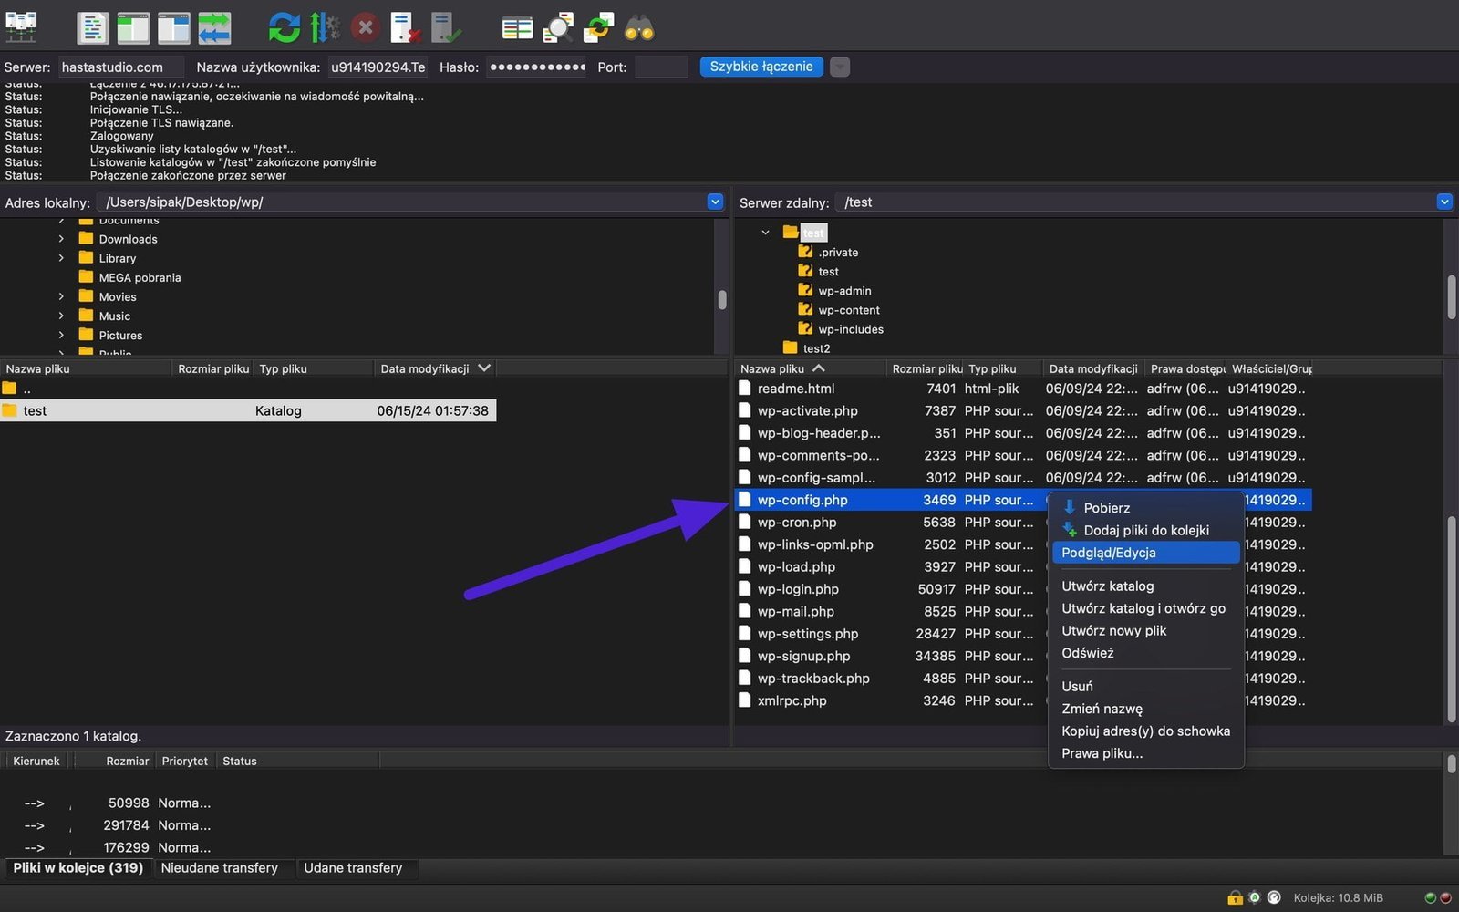
Task: Choose Podgląd/Edycja from the context menu
Action: 1109,553
